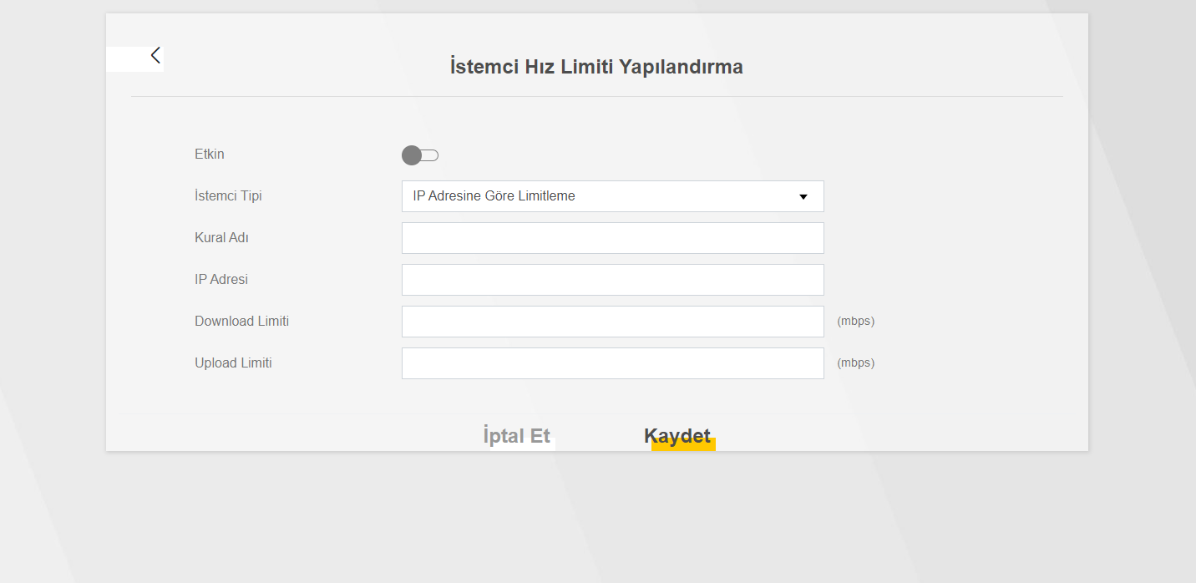Click the İstemci Tipi label

(x=228, y=196)
